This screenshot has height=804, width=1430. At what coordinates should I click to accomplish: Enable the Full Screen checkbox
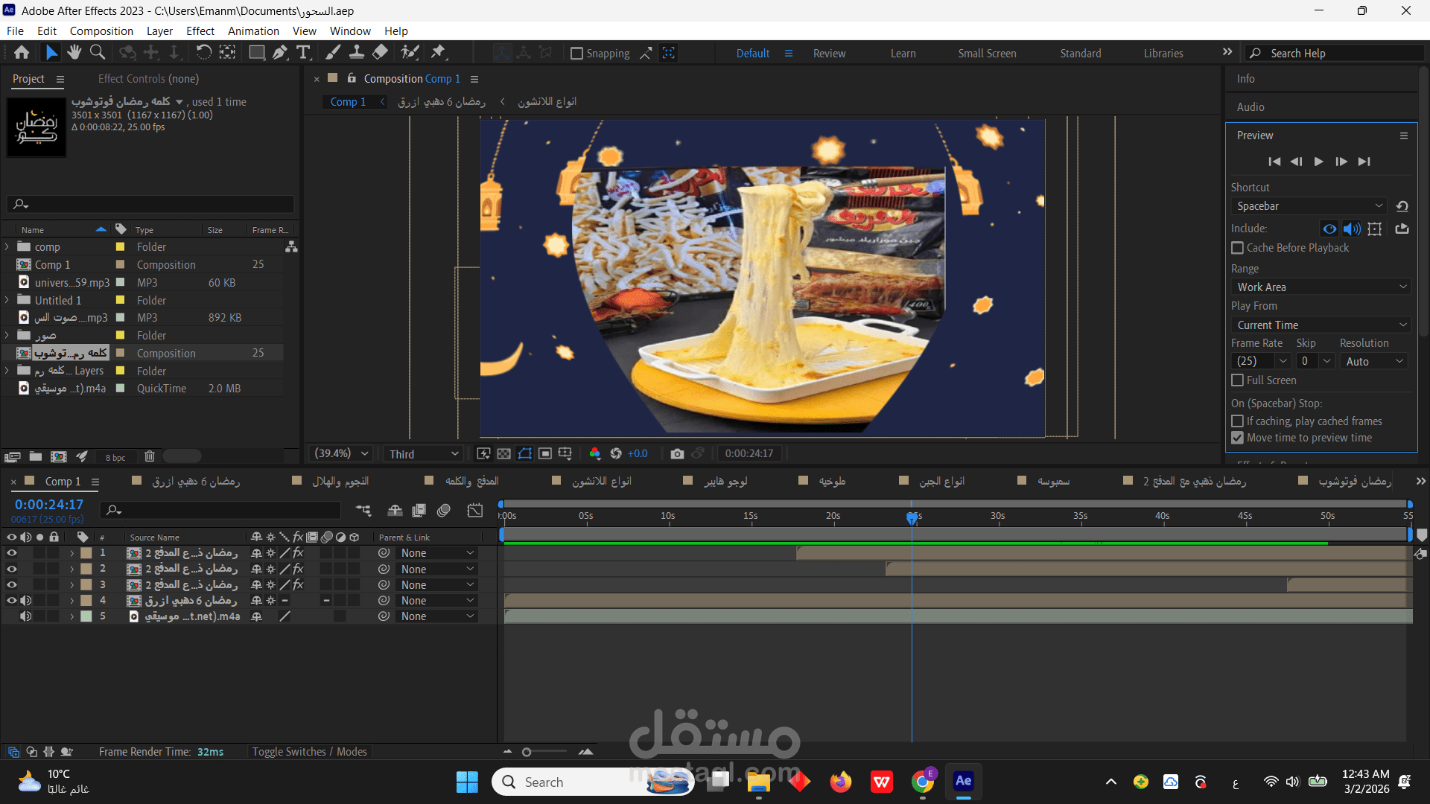tap(1237, 380)
